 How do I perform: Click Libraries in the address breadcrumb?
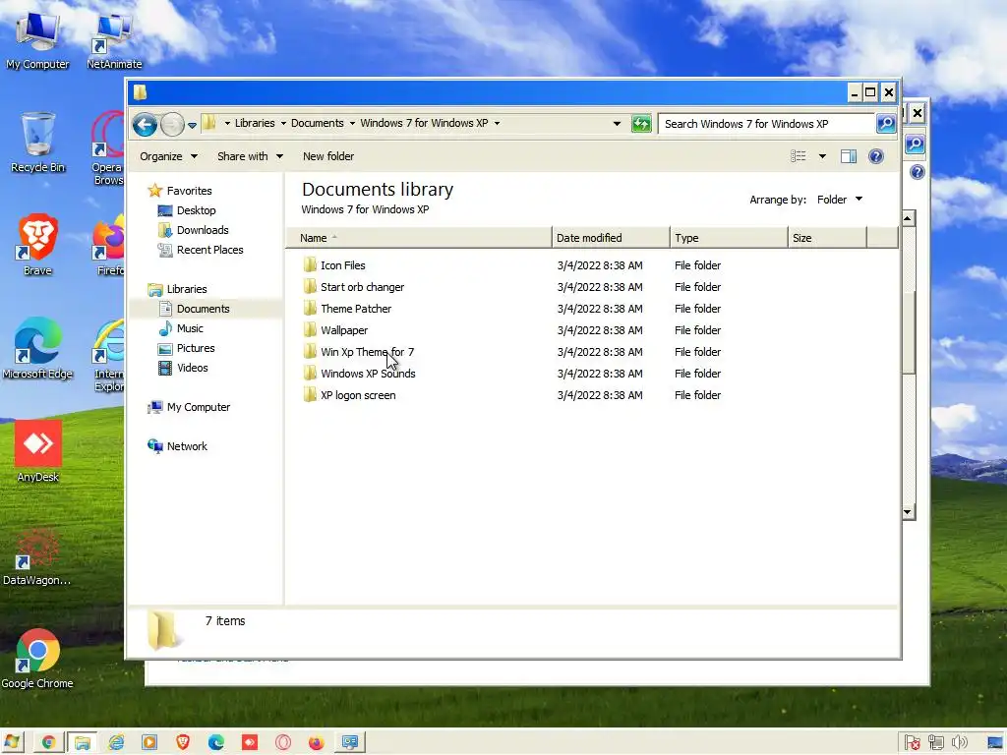(255, 123)
